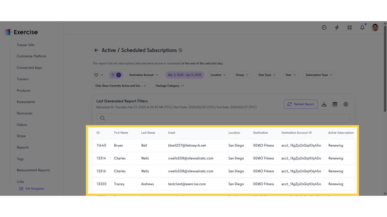Open Connected Apps in sidebar
The width and height of the screenshot is (387, 217).
click(x=29, y=68)
